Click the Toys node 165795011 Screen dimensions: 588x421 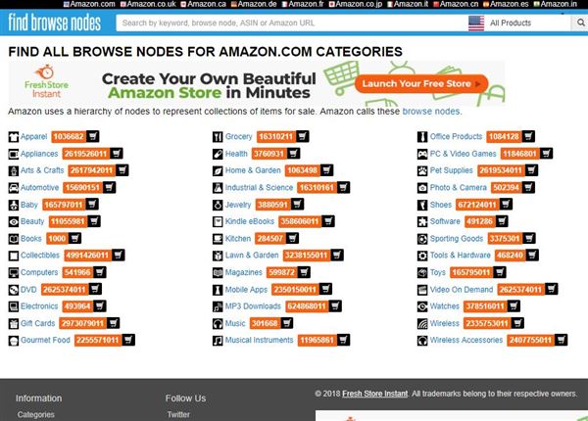pos(470,272)
